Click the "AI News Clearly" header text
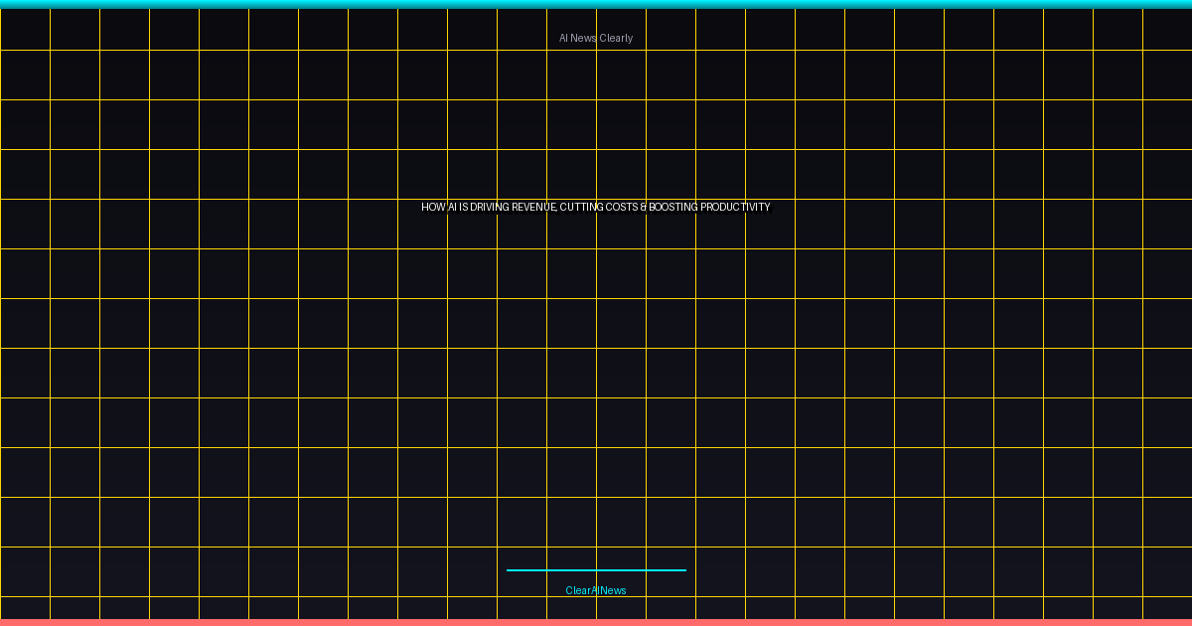 [596, 39]
